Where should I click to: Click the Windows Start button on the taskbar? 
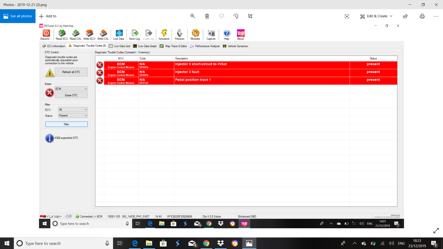click(7, 243)
